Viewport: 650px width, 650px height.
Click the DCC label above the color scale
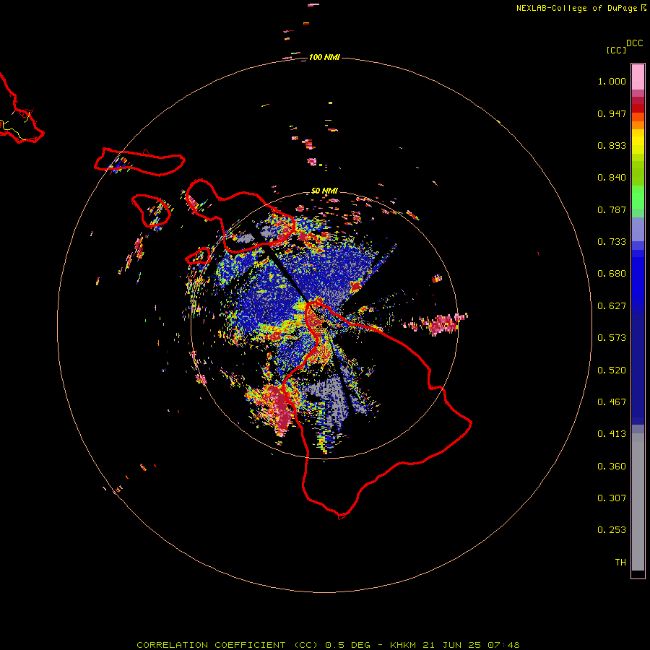point(635,43)
